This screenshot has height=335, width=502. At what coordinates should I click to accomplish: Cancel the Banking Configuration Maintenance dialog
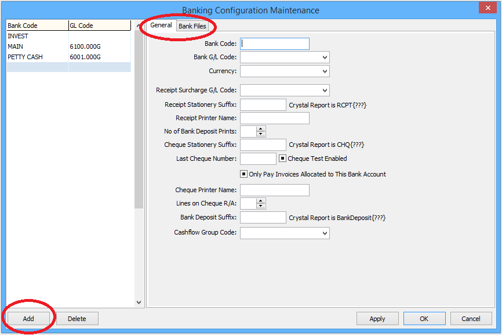[x=471, y=318]
